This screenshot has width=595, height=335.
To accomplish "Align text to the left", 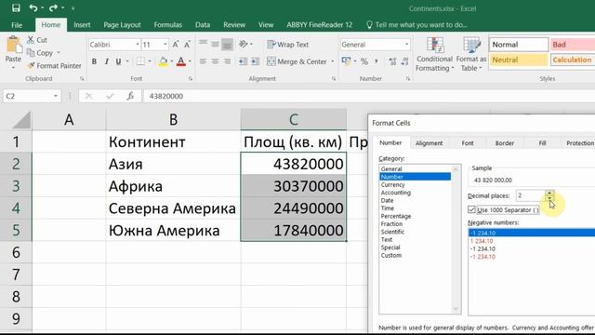I will (204, 61).
